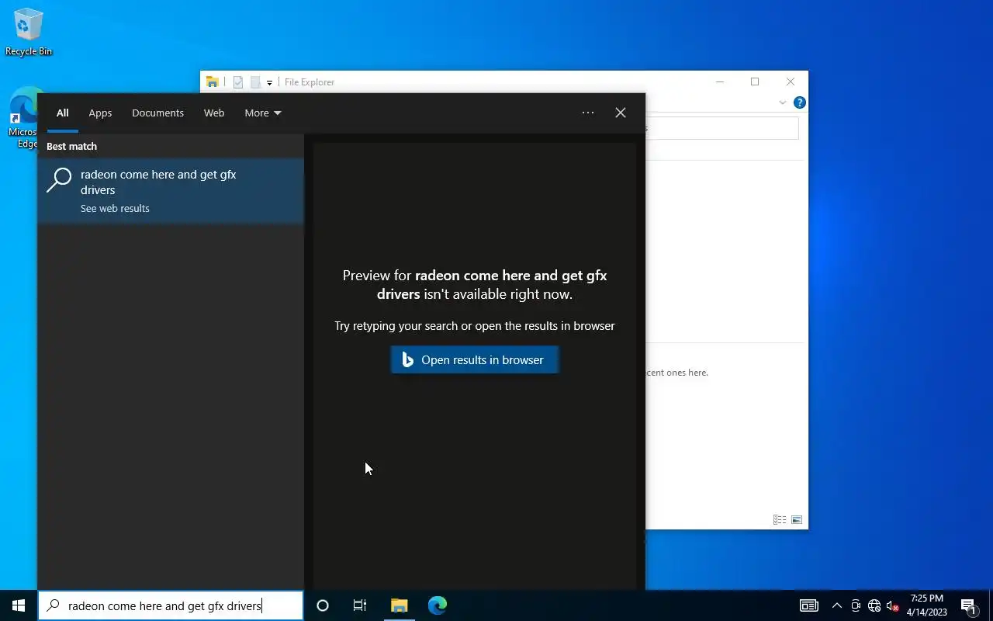Image resolution: width=993 pixels, height=621 pixels.
Task: Show hidden system tray icons
Action: coord(836,605)
